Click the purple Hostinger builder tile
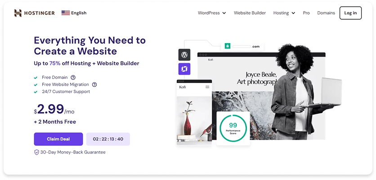Viewport: 376px width, 180px height. [184, 69]
